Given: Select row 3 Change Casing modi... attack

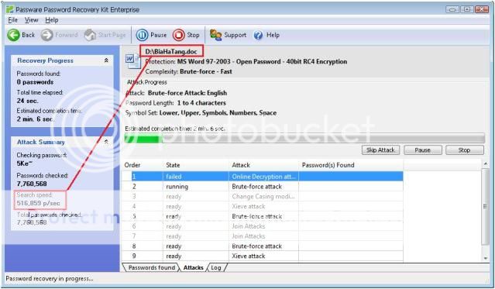Looking at the screenshot, I should [x=263, y=197].
